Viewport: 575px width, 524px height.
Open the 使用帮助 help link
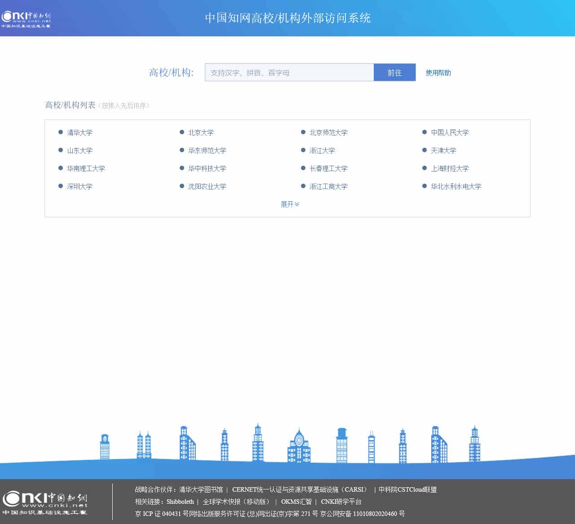(438, 73)
